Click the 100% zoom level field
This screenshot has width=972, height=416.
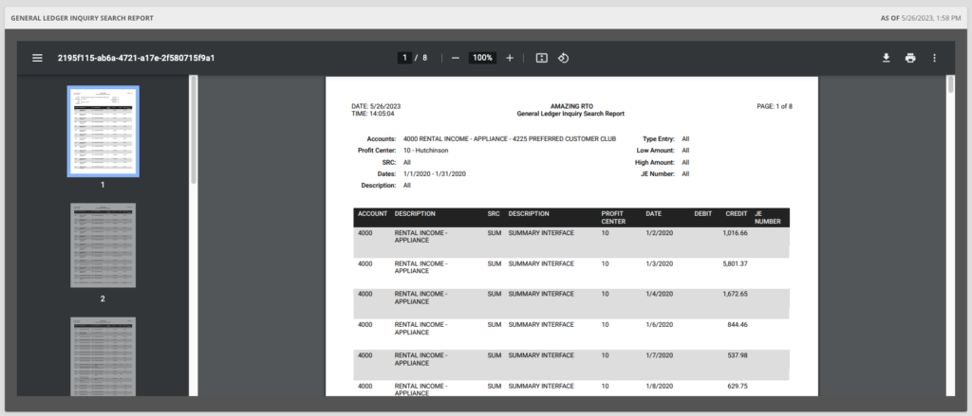pos(482,58)
